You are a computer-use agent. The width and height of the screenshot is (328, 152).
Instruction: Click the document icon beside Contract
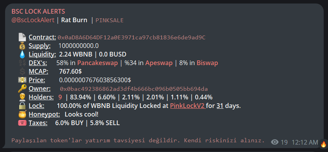point(22,37)
